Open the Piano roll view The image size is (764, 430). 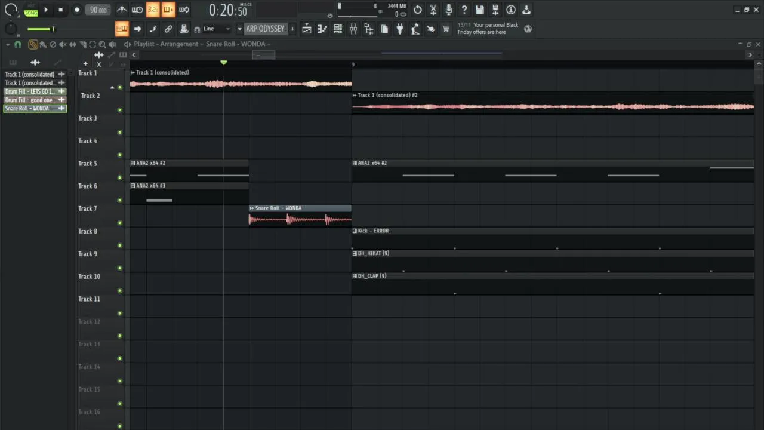pyautogui.click(x=322, y=29)
